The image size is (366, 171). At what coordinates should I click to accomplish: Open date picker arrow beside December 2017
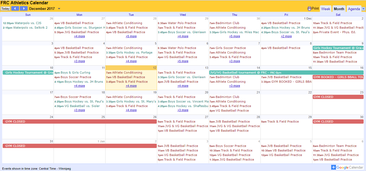tap(59, 9)
